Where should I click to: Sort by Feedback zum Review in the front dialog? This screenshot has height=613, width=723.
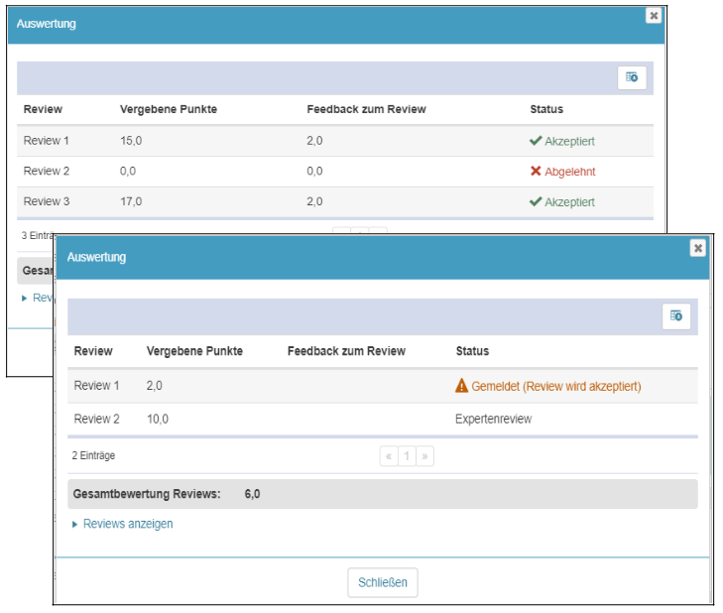[x=346, y=351]
